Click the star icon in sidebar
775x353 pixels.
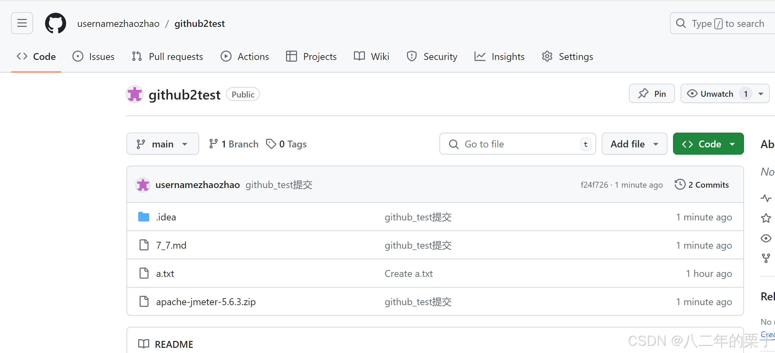tap(766, 218)
